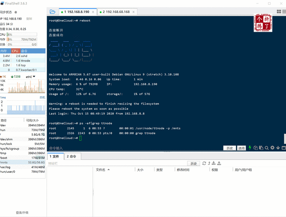Select the /mnts disk row

click(x=23, y=162)
